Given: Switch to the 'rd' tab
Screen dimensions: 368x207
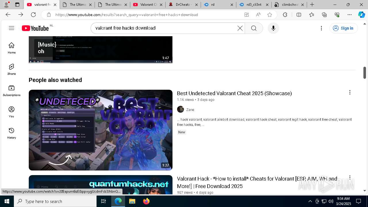Looking at the screenshot, I should tap(218, 5).
